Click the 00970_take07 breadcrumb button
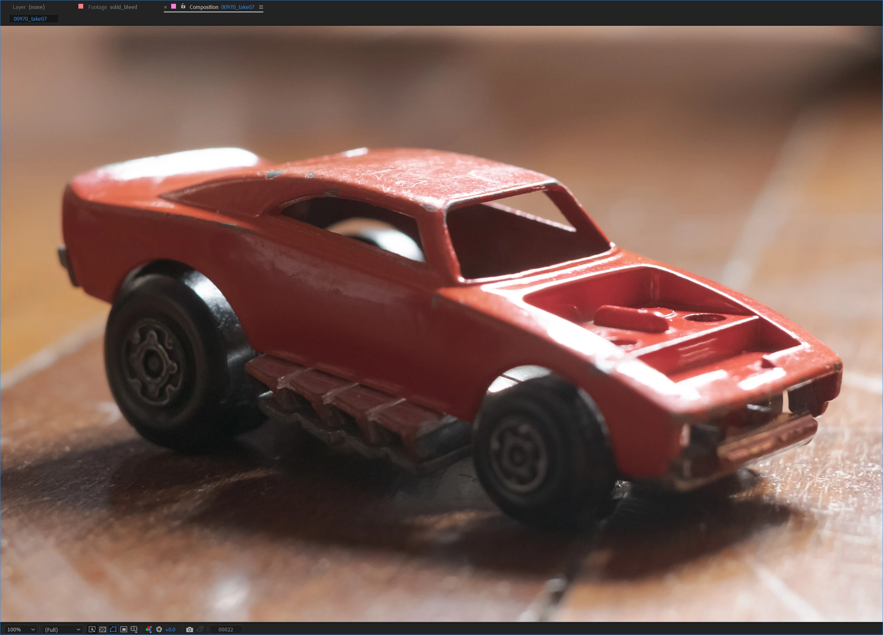The image size is (883, 635). [x=30, y=19]
